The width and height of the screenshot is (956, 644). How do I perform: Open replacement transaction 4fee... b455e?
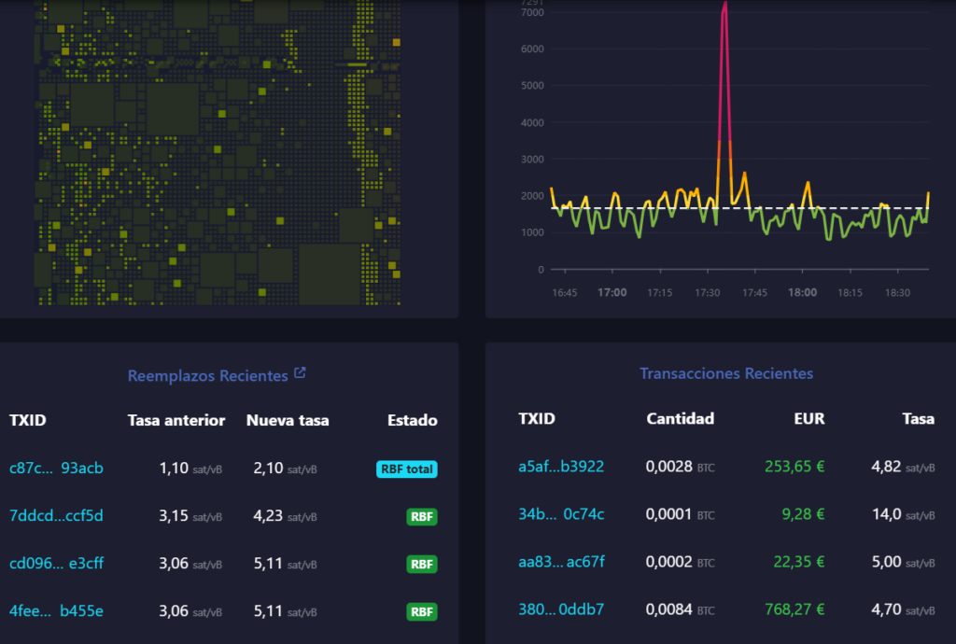pos(56,610)
